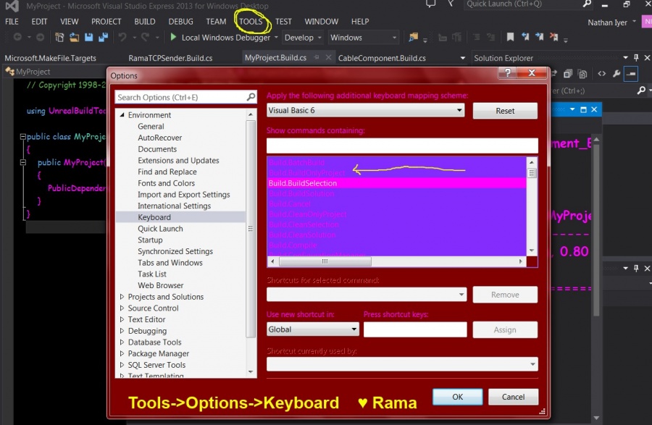652x425 pixels.
Task: Click Preview Selected Items icon in Solution Explorer
Action: pyautogui.click(x=631, y=74)
